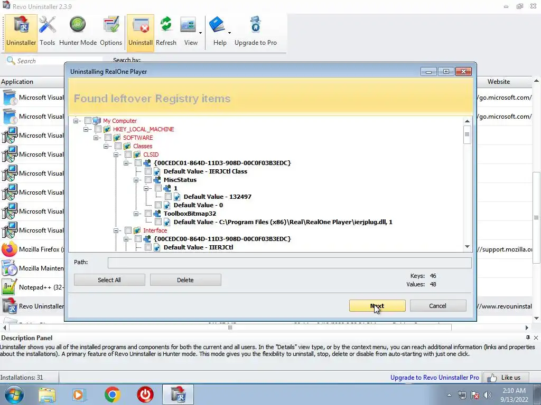This screenshot has height=405, width=541.
Task: Open the View toolbar icon
Action: click(x=188, y=25)
